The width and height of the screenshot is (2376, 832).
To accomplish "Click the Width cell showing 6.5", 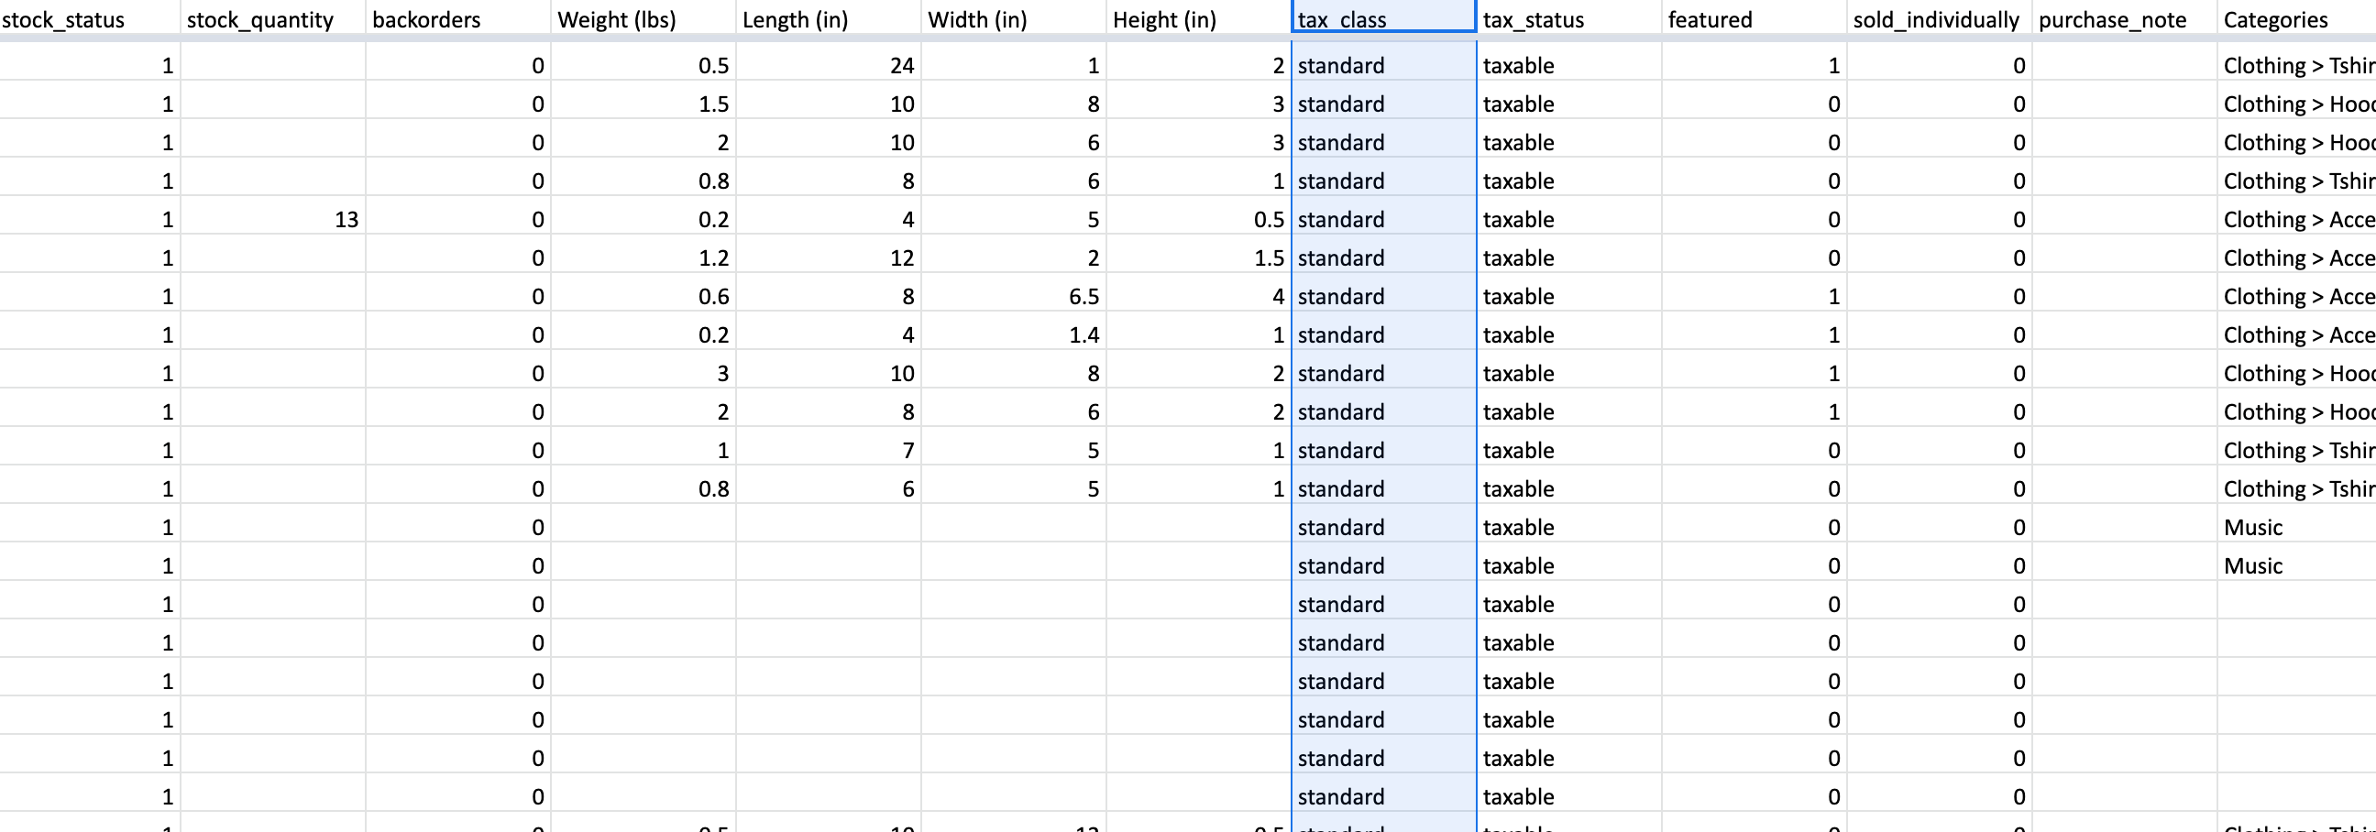I will click(1014, 296).
